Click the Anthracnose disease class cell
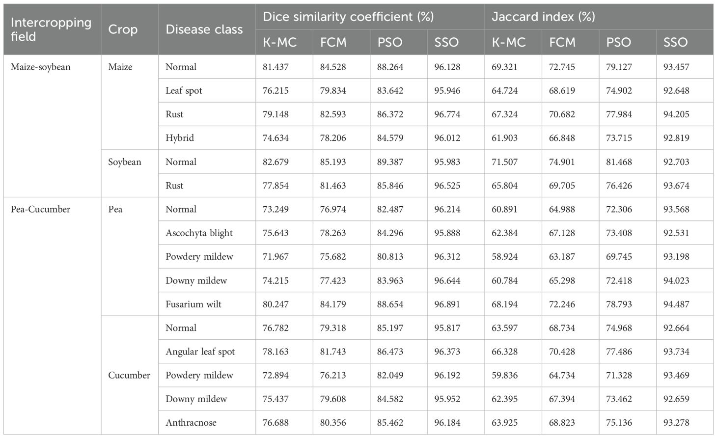This screenshot has width=717, height=438. click(191, 422)
